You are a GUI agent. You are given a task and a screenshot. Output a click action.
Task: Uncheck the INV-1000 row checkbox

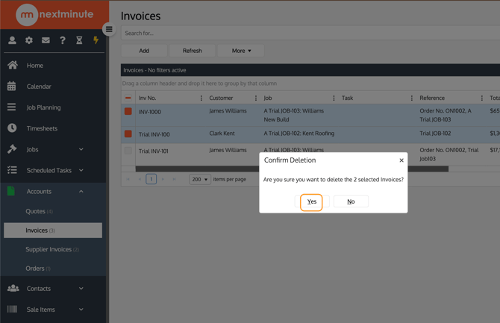[128, 111]
